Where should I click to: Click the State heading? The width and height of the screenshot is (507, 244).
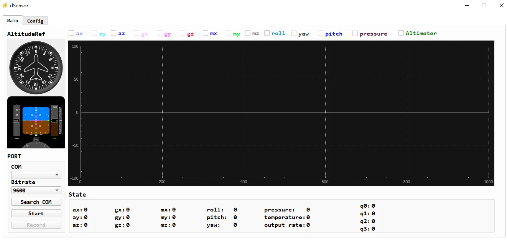(77, 195)
